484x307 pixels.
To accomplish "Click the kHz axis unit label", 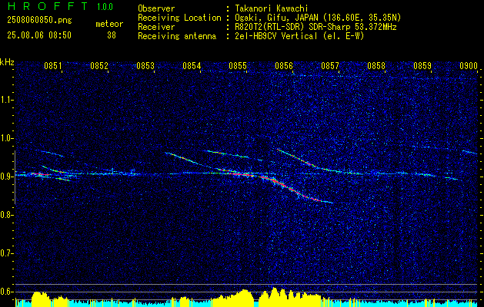I will (x=7, y=62).
